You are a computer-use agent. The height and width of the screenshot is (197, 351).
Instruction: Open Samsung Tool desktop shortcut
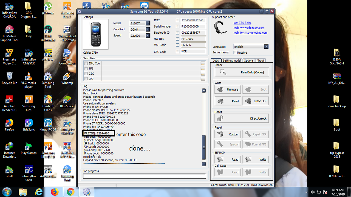click(48, 80)
